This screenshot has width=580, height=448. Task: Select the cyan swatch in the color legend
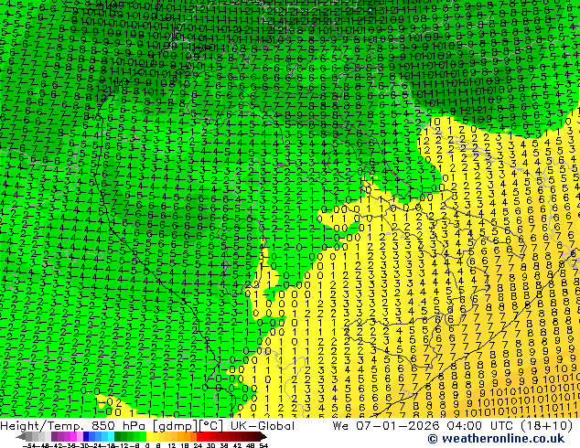[x=111, y=437]
